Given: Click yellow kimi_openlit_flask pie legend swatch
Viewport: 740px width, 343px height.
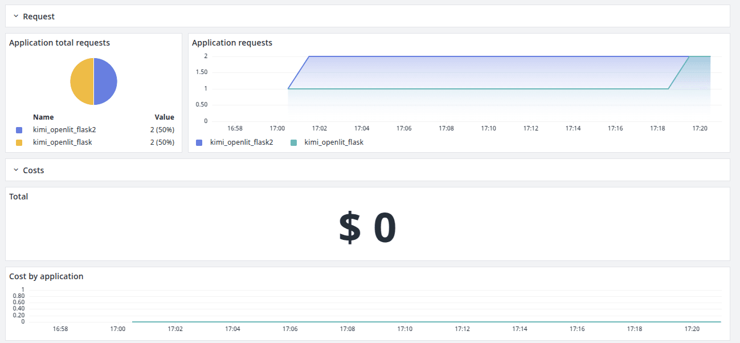Looking at the screenshot, I should [19, 142].
